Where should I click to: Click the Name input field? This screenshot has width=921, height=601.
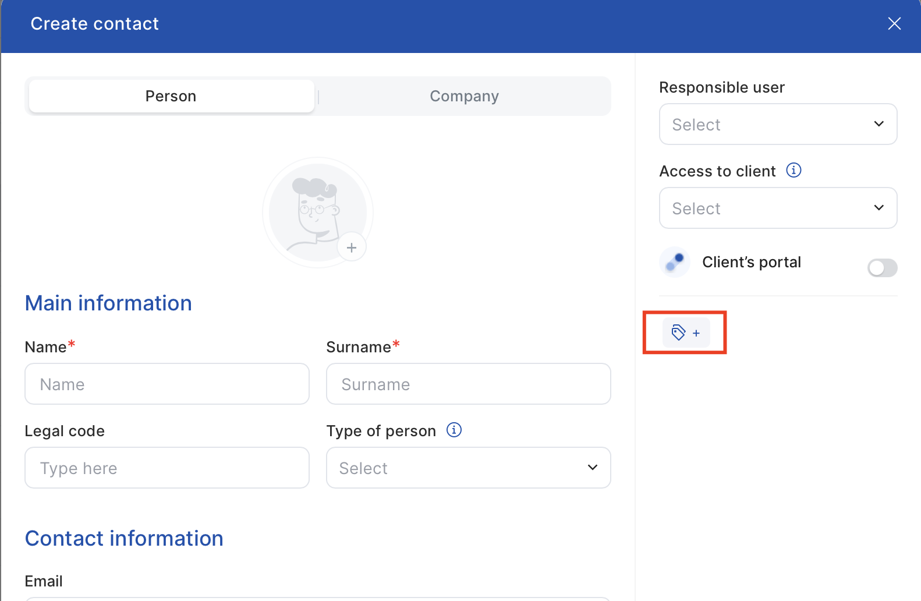click(x=167, y=384)
